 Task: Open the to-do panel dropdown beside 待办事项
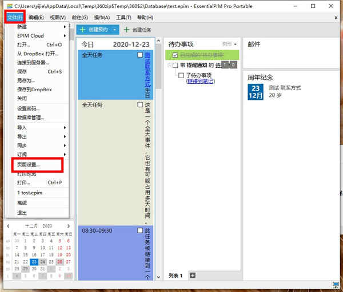[235, 44]
